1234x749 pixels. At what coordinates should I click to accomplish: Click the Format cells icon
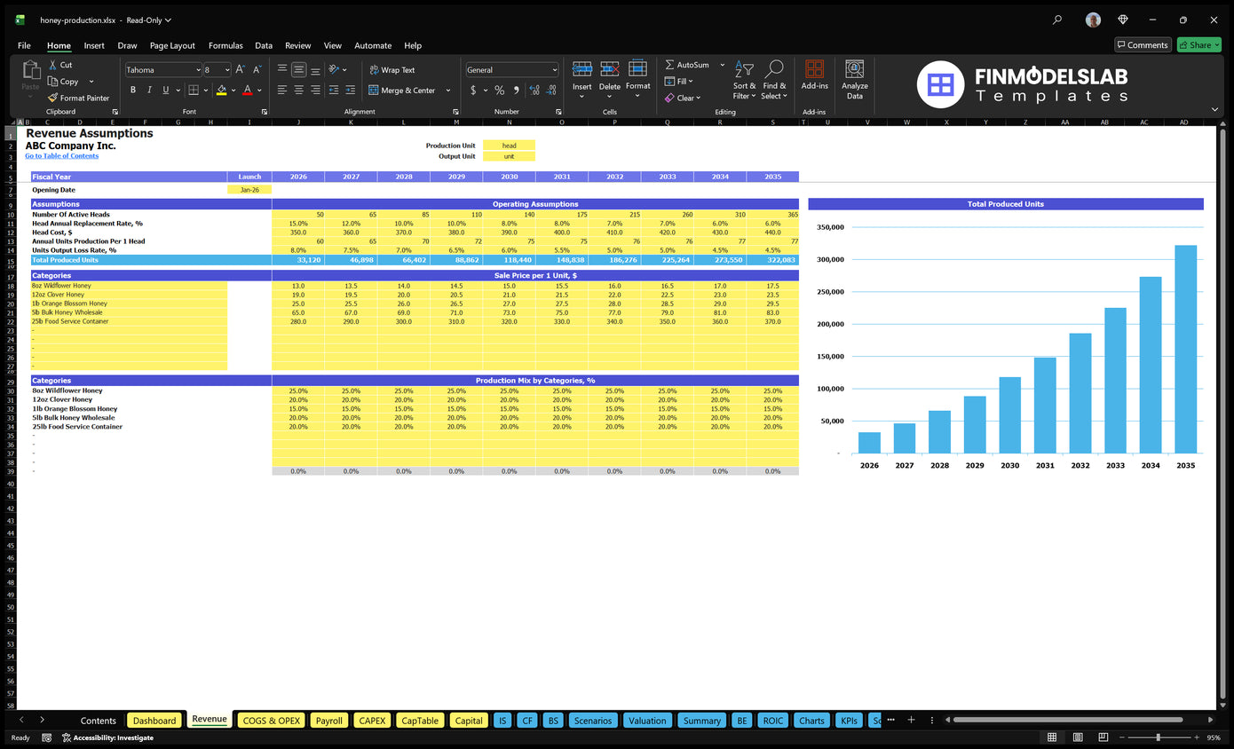[637, 69]
